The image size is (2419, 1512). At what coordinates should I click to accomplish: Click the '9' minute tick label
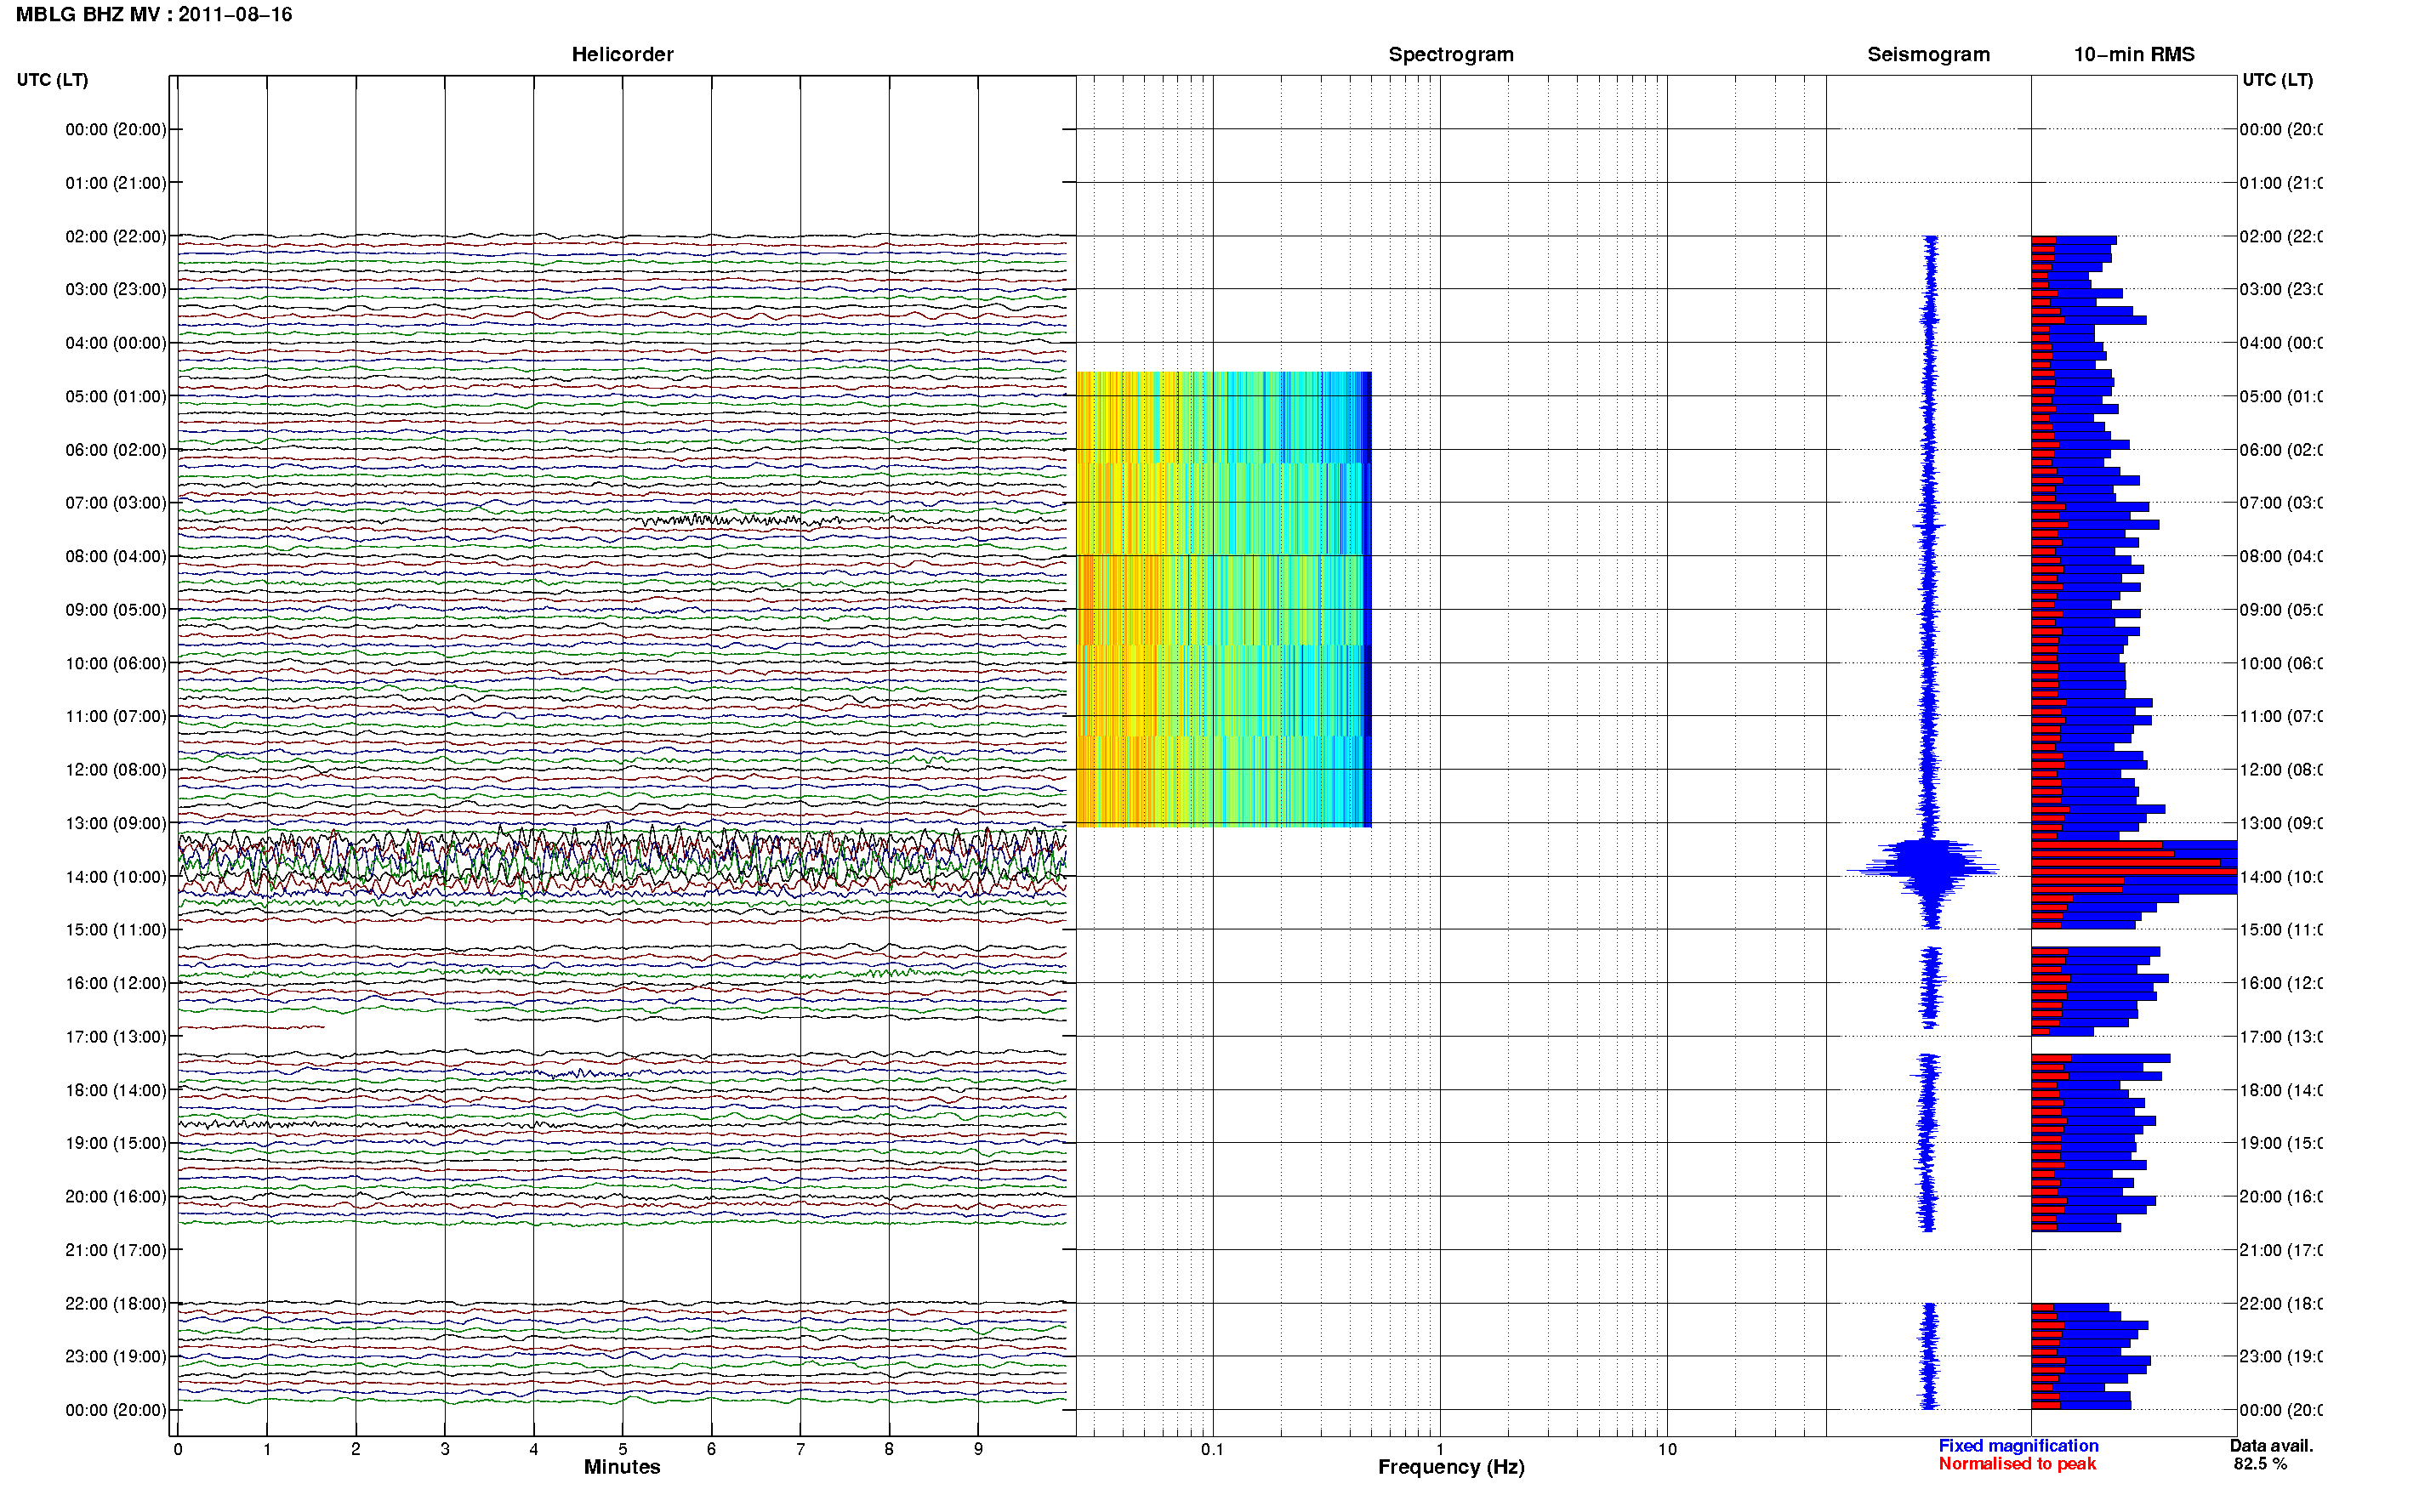click(978, 1449)
